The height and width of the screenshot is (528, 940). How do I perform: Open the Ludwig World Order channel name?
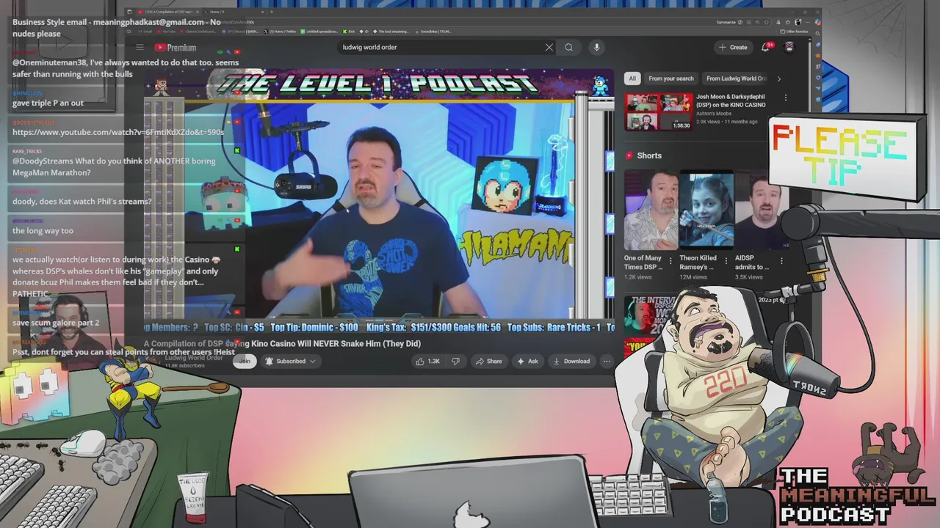(x=194, y=357)
